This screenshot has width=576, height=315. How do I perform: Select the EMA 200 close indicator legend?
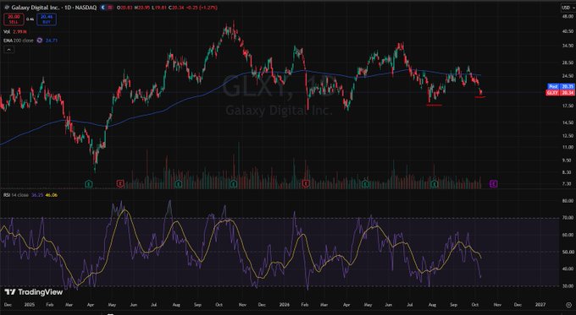click(19, 41)
